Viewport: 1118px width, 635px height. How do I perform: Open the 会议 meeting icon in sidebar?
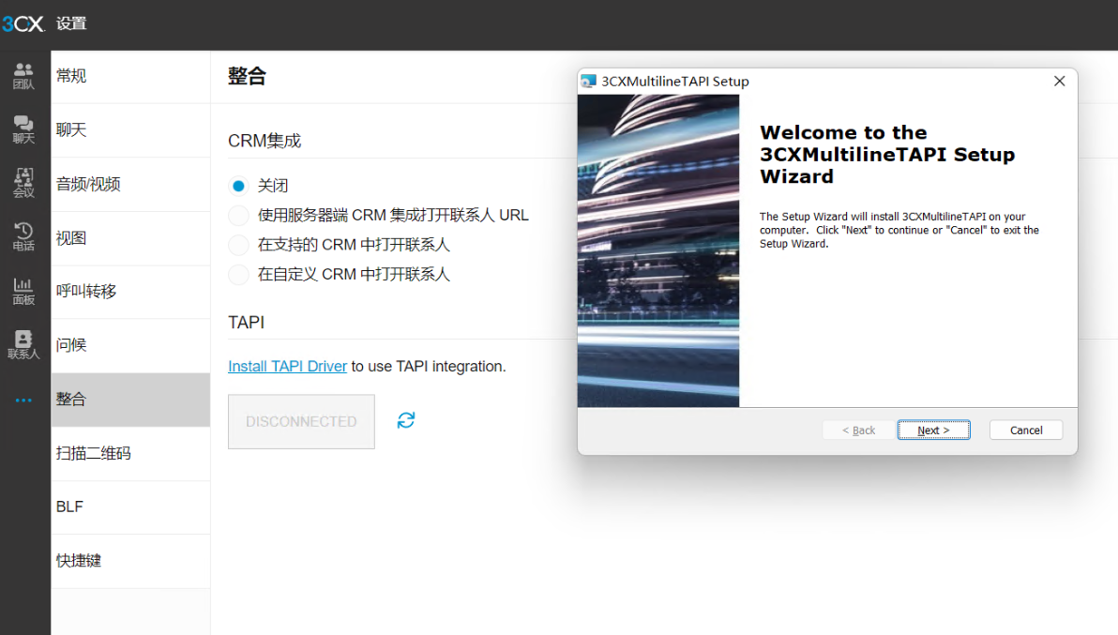click(23, 183)
